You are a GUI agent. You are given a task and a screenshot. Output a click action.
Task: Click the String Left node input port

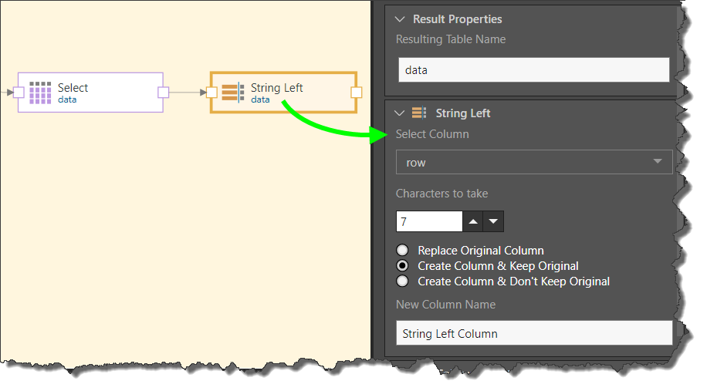click(x=211, y=93)
